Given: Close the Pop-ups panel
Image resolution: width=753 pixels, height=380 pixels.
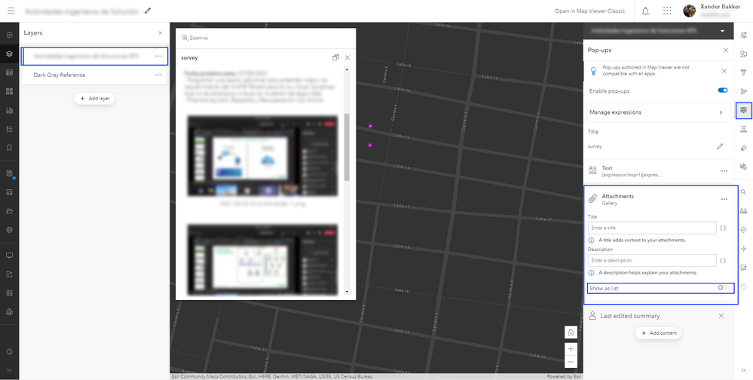Looking at the screenshot, I should pos(726,50).
